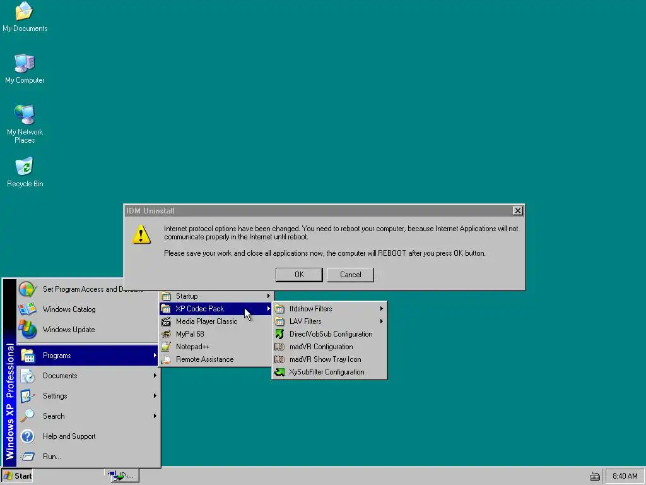The width and height of the screenshot is (646, 485).
Task: Click the keyboard icon in system tray
Action: 594,476
